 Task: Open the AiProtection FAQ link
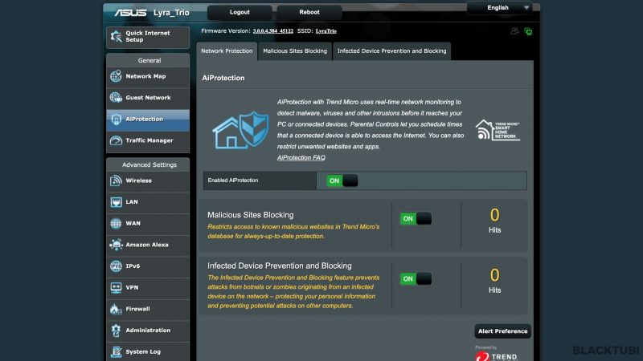coord(301,157)
